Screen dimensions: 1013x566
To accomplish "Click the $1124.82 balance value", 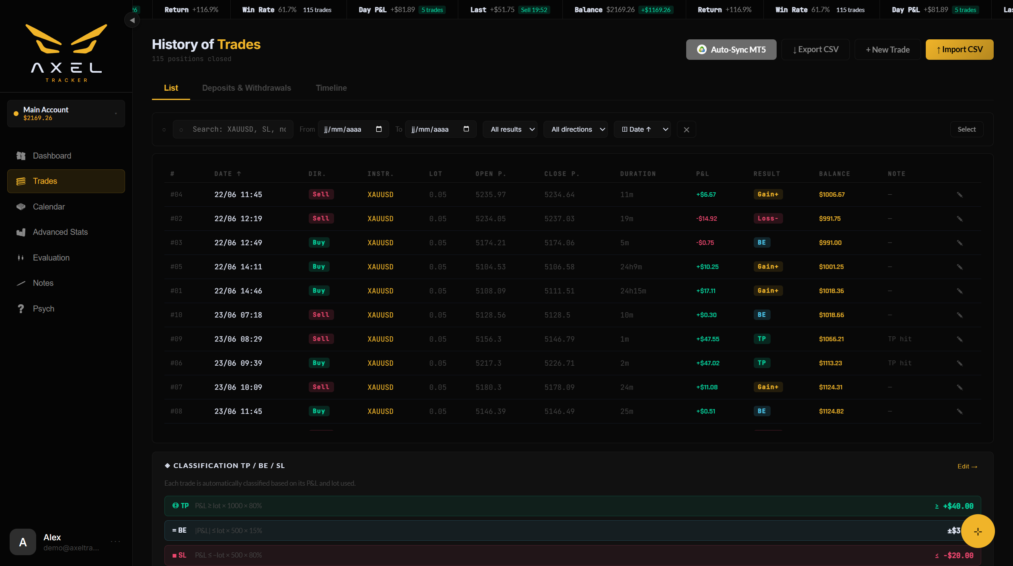I will click(831, 411).
